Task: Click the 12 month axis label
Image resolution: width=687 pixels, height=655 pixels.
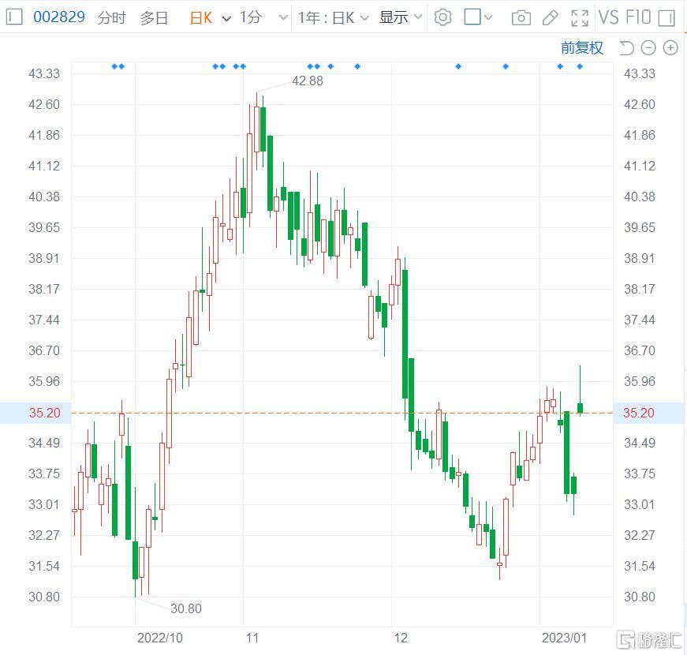Action: 401,638
